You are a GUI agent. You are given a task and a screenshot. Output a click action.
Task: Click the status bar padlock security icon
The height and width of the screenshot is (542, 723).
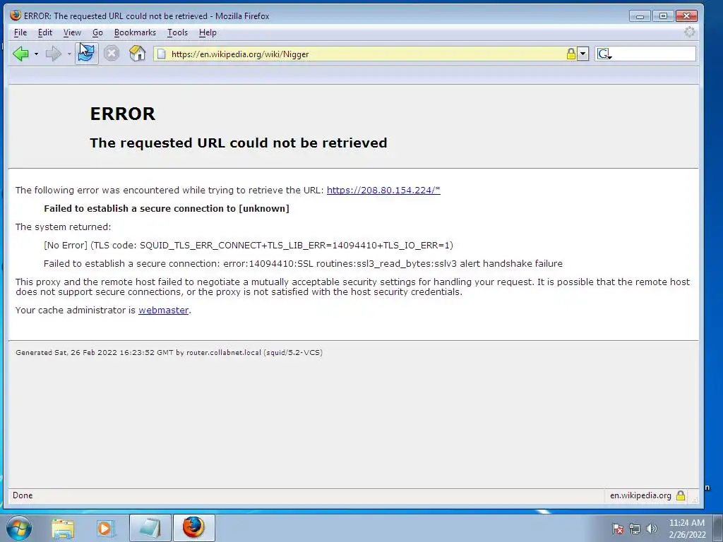click(681, 495)
